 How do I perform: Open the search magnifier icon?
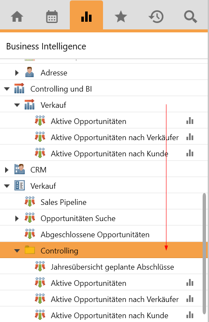[x=191, y=17]
